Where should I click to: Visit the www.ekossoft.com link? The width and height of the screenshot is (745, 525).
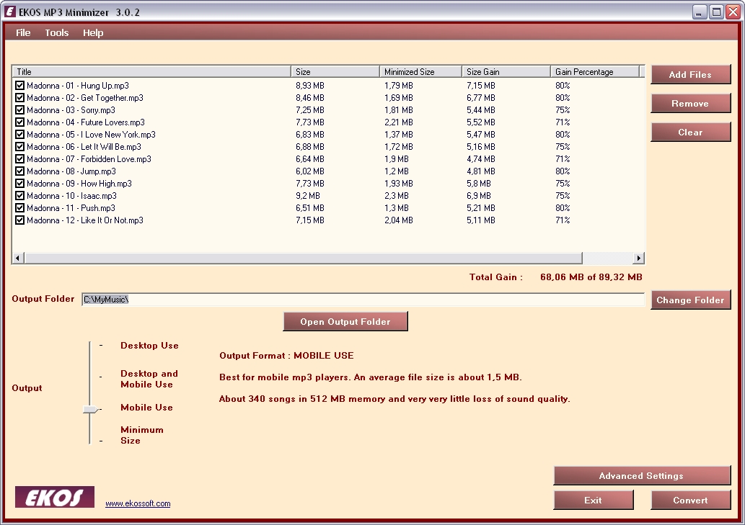coord(138,503)
